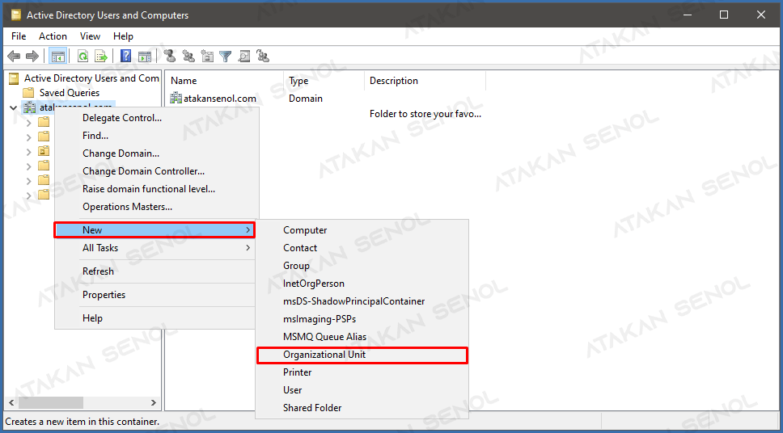Choose Delegate Control... from context menu
This screenshot has width=783, height=433.
[156, 118]
